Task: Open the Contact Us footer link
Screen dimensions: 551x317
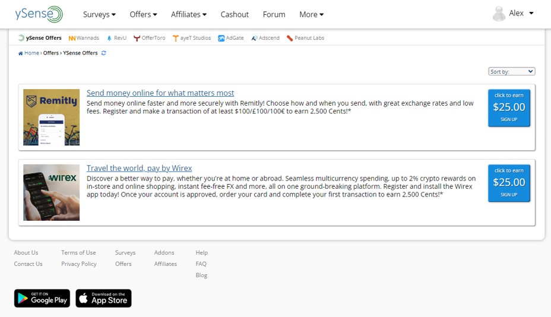Action: (x=28, y=264)
